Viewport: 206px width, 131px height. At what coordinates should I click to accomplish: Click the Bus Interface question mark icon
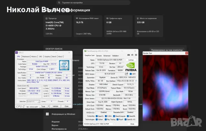point(136,81)
